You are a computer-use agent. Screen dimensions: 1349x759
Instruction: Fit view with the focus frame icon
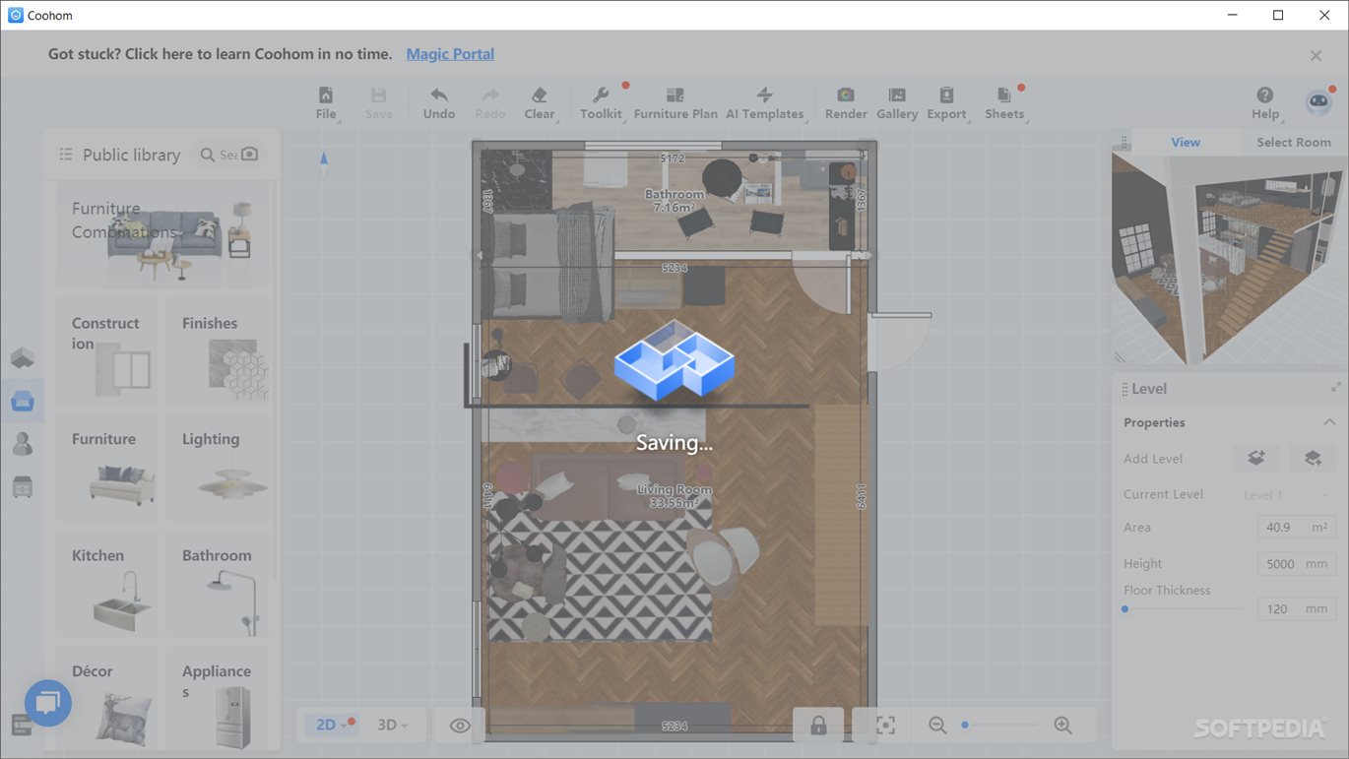click(x=885, y=726)
